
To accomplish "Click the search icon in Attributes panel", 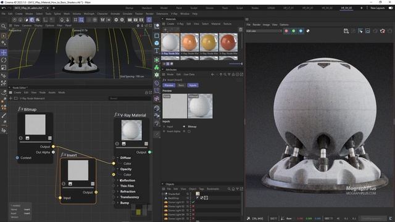I will click(x=225, y=75).
